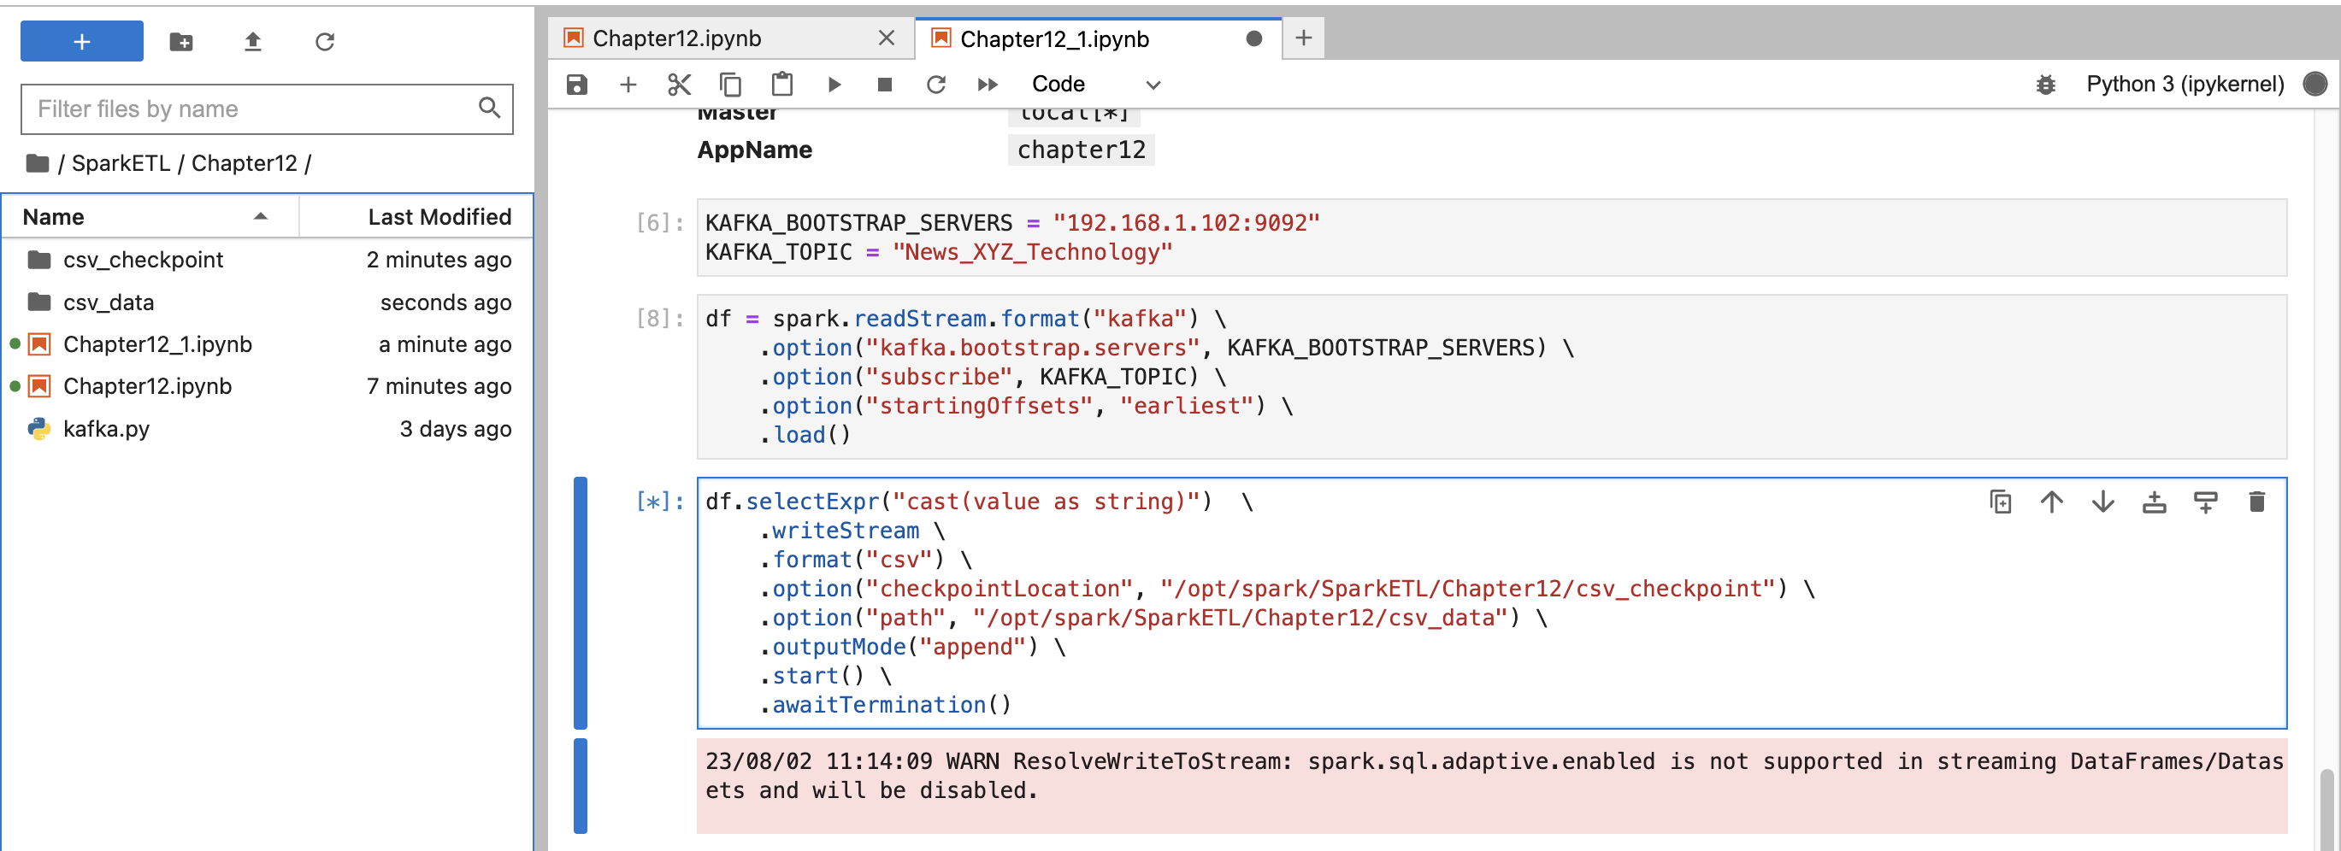Screen dimensions: 2341x851
Task: Enable the debugger bug icon
Action: coord(2044,85)
